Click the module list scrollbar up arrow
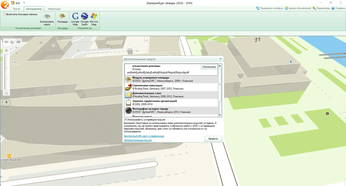The height and width of the screenshot is (186, 346). click(x=220, y=65)
